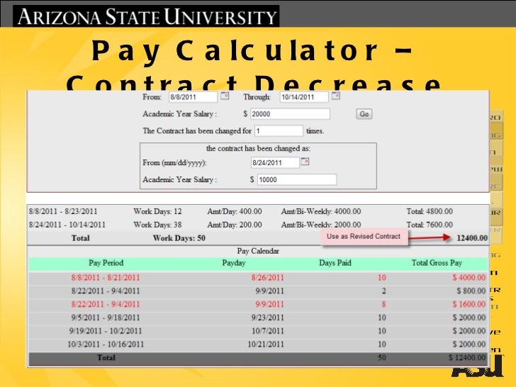Click the revised salary field showing 10000
Image resolution: width=516 pixels, height=387 pixels.
pos(297,180)
